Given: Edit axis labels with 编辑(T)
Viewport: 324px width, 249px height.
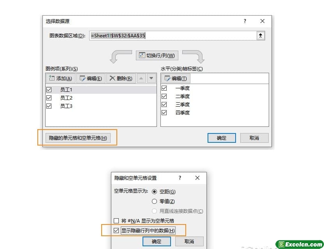Looking at the screenshot, I should 176,79.
